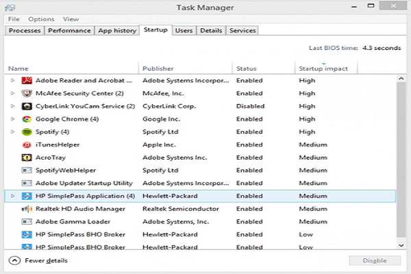411x274 pixels.
Task: Click the Disable button
Action: pyautogui.click(x=375, y=260)
